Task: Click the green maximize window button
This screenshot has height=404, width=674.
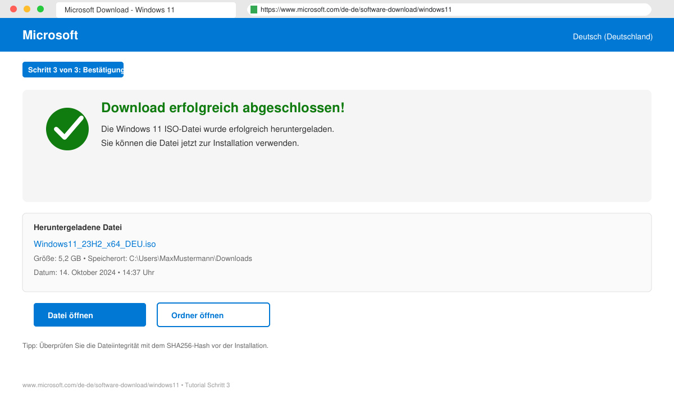Action: 40,9
